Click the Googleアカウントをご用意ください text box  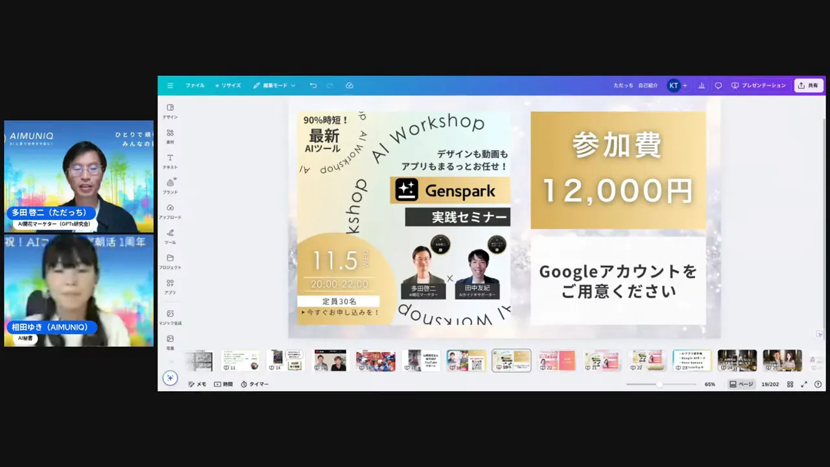[x=618, y=281]
